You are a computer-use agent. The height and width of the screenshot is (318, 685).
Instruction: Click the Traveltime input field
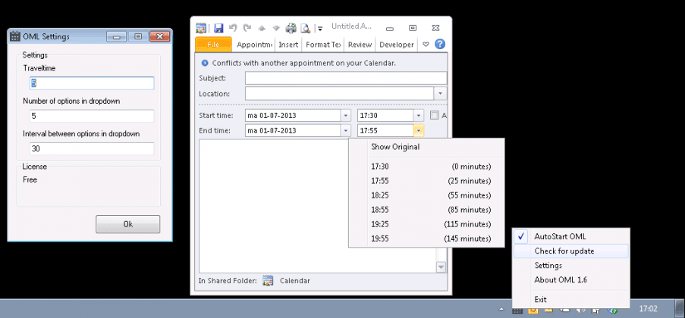[x=92, y=83]
